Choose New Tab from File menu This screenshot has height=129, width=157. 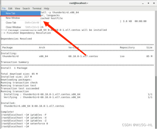pyautogui.click(x=21, y=13)
